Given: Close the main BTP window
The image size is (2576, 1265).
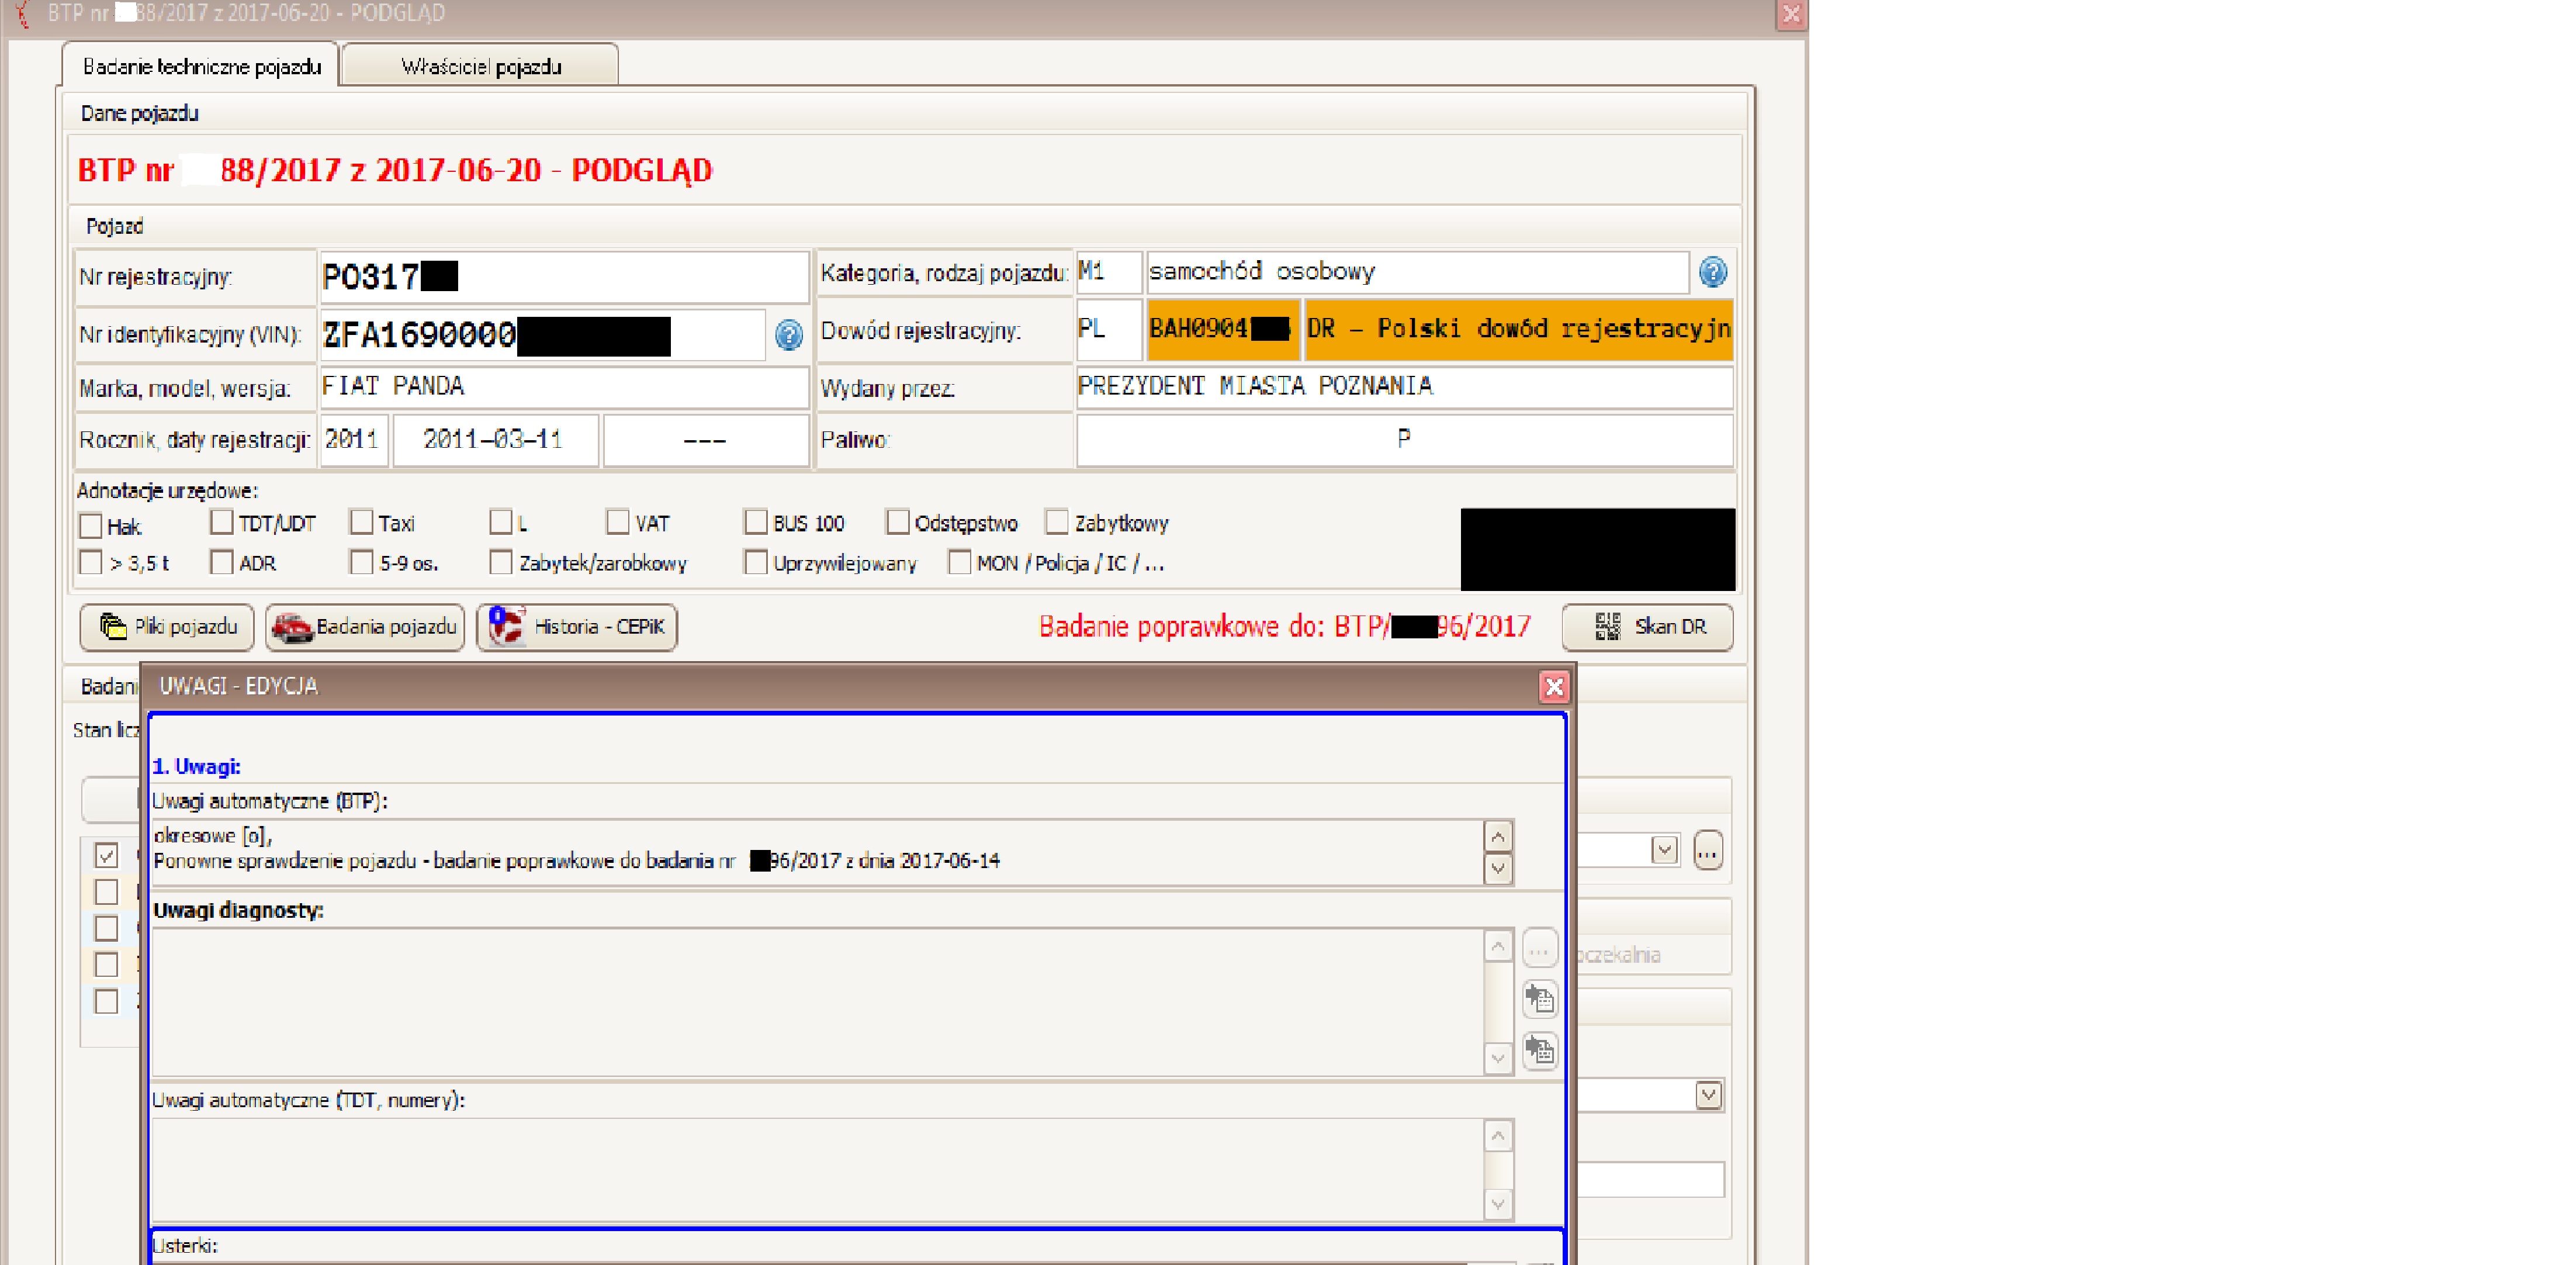Looking at the screenshot, I should tap(1790, 14).
